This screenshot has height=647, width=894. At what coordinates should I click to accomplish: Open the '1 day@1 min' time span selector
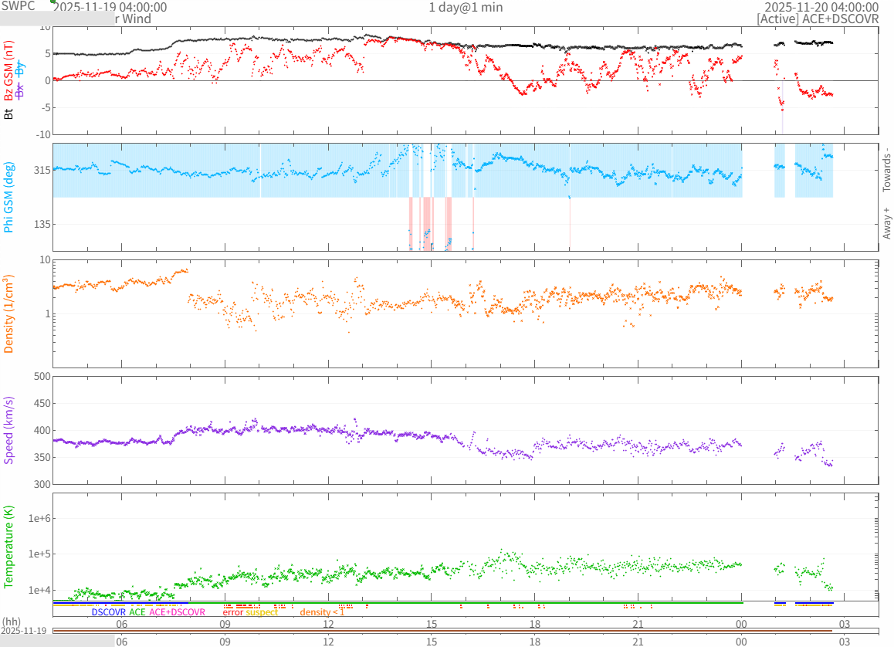(466, 7)
